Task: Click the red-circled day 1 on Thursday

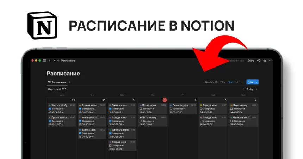Action: [165, 100]
